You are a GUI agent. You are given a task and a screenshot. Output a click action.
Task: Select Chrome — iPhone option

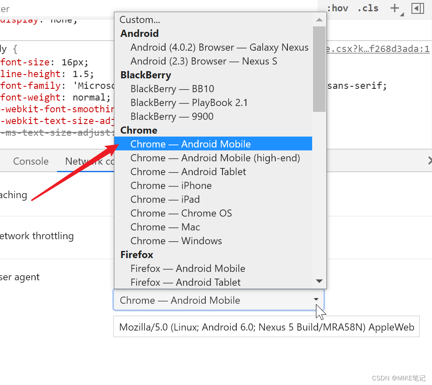point(213,185)
